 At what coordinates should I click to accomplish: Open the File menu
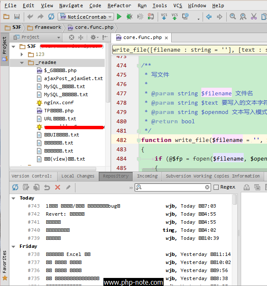(x=11, y=6)
